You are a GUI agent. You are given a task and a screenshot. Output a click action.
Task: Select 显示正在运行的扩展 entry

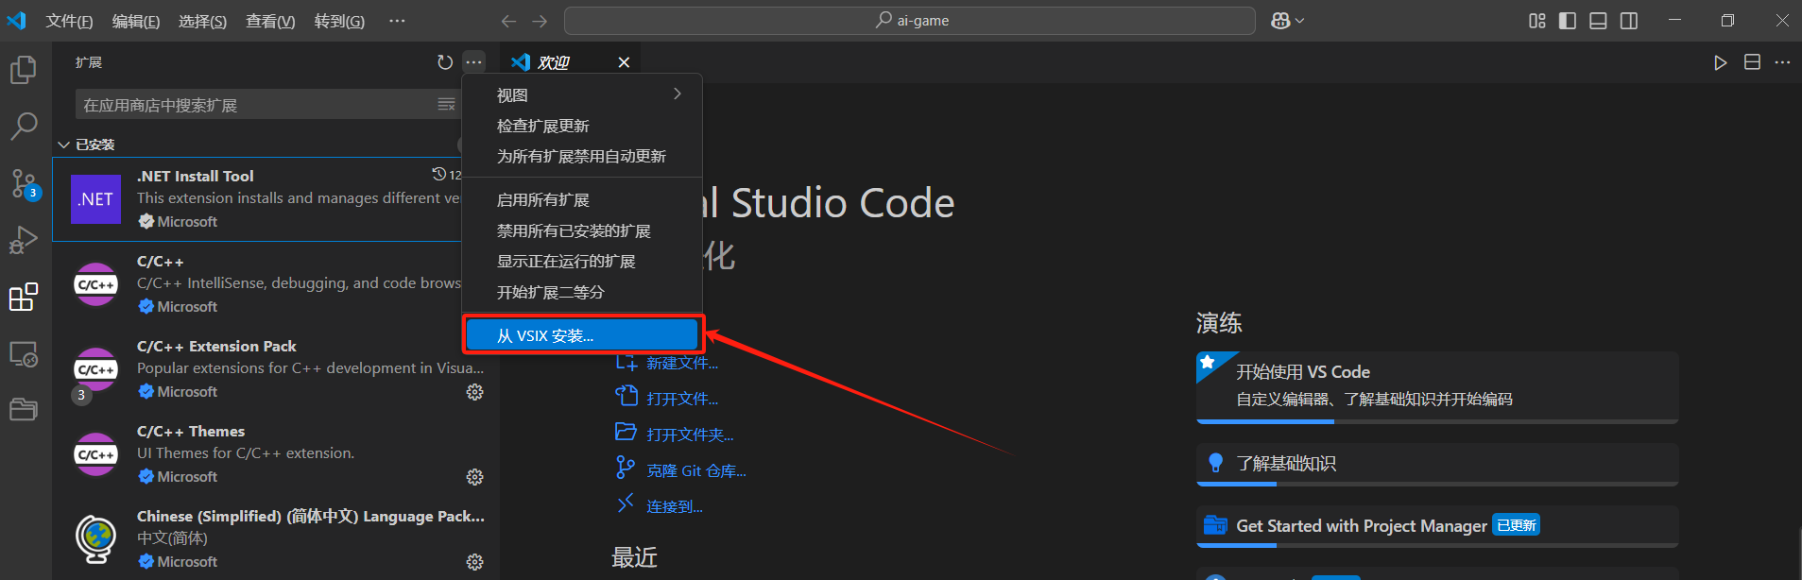click(582, 261)
